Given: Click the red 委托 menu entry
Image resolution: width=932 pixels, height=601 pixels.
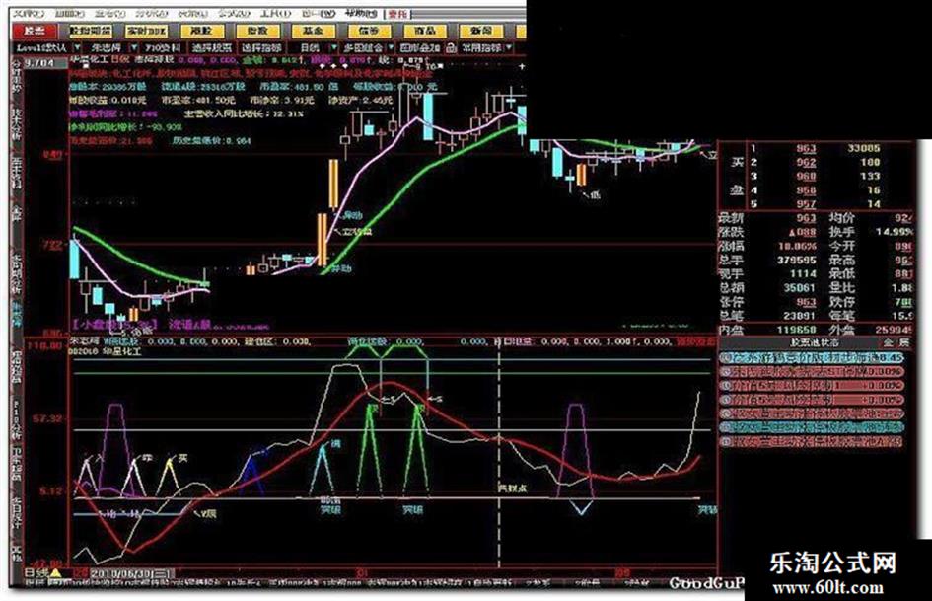Looking at the screenshot, I should click(x=398, y=13).
